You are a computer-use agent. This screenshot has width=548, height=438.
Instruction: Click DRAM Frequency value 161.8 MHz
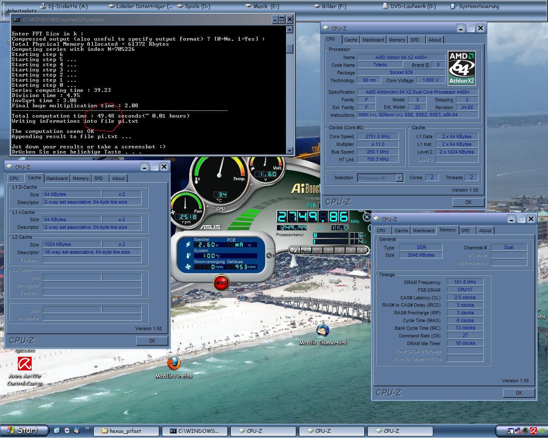[465, 282]
